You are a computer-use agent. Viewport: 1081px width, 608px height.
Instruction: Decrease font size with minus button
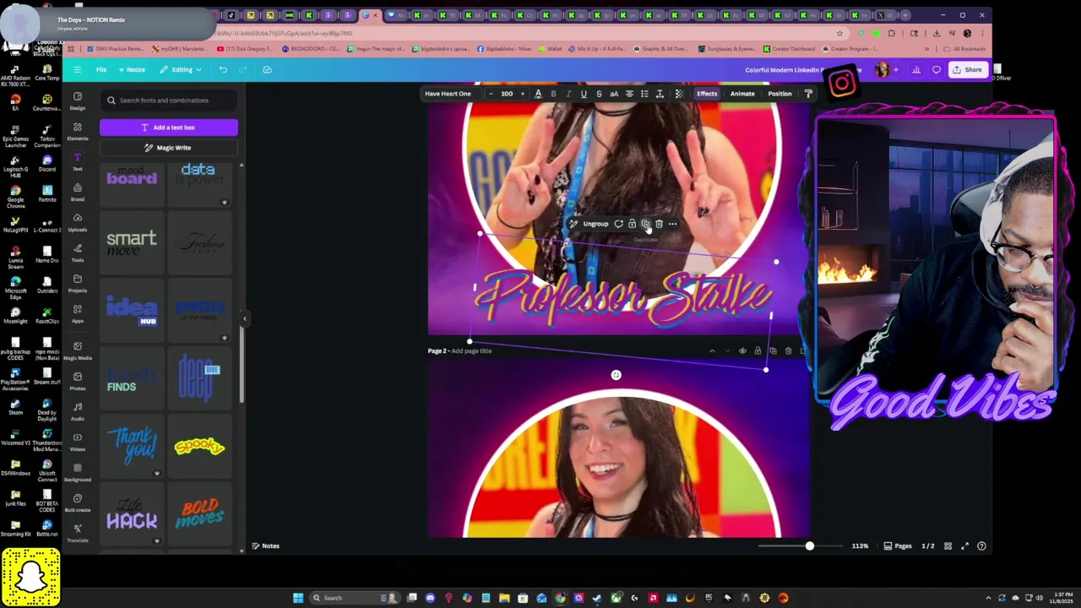tap(491, 94)
